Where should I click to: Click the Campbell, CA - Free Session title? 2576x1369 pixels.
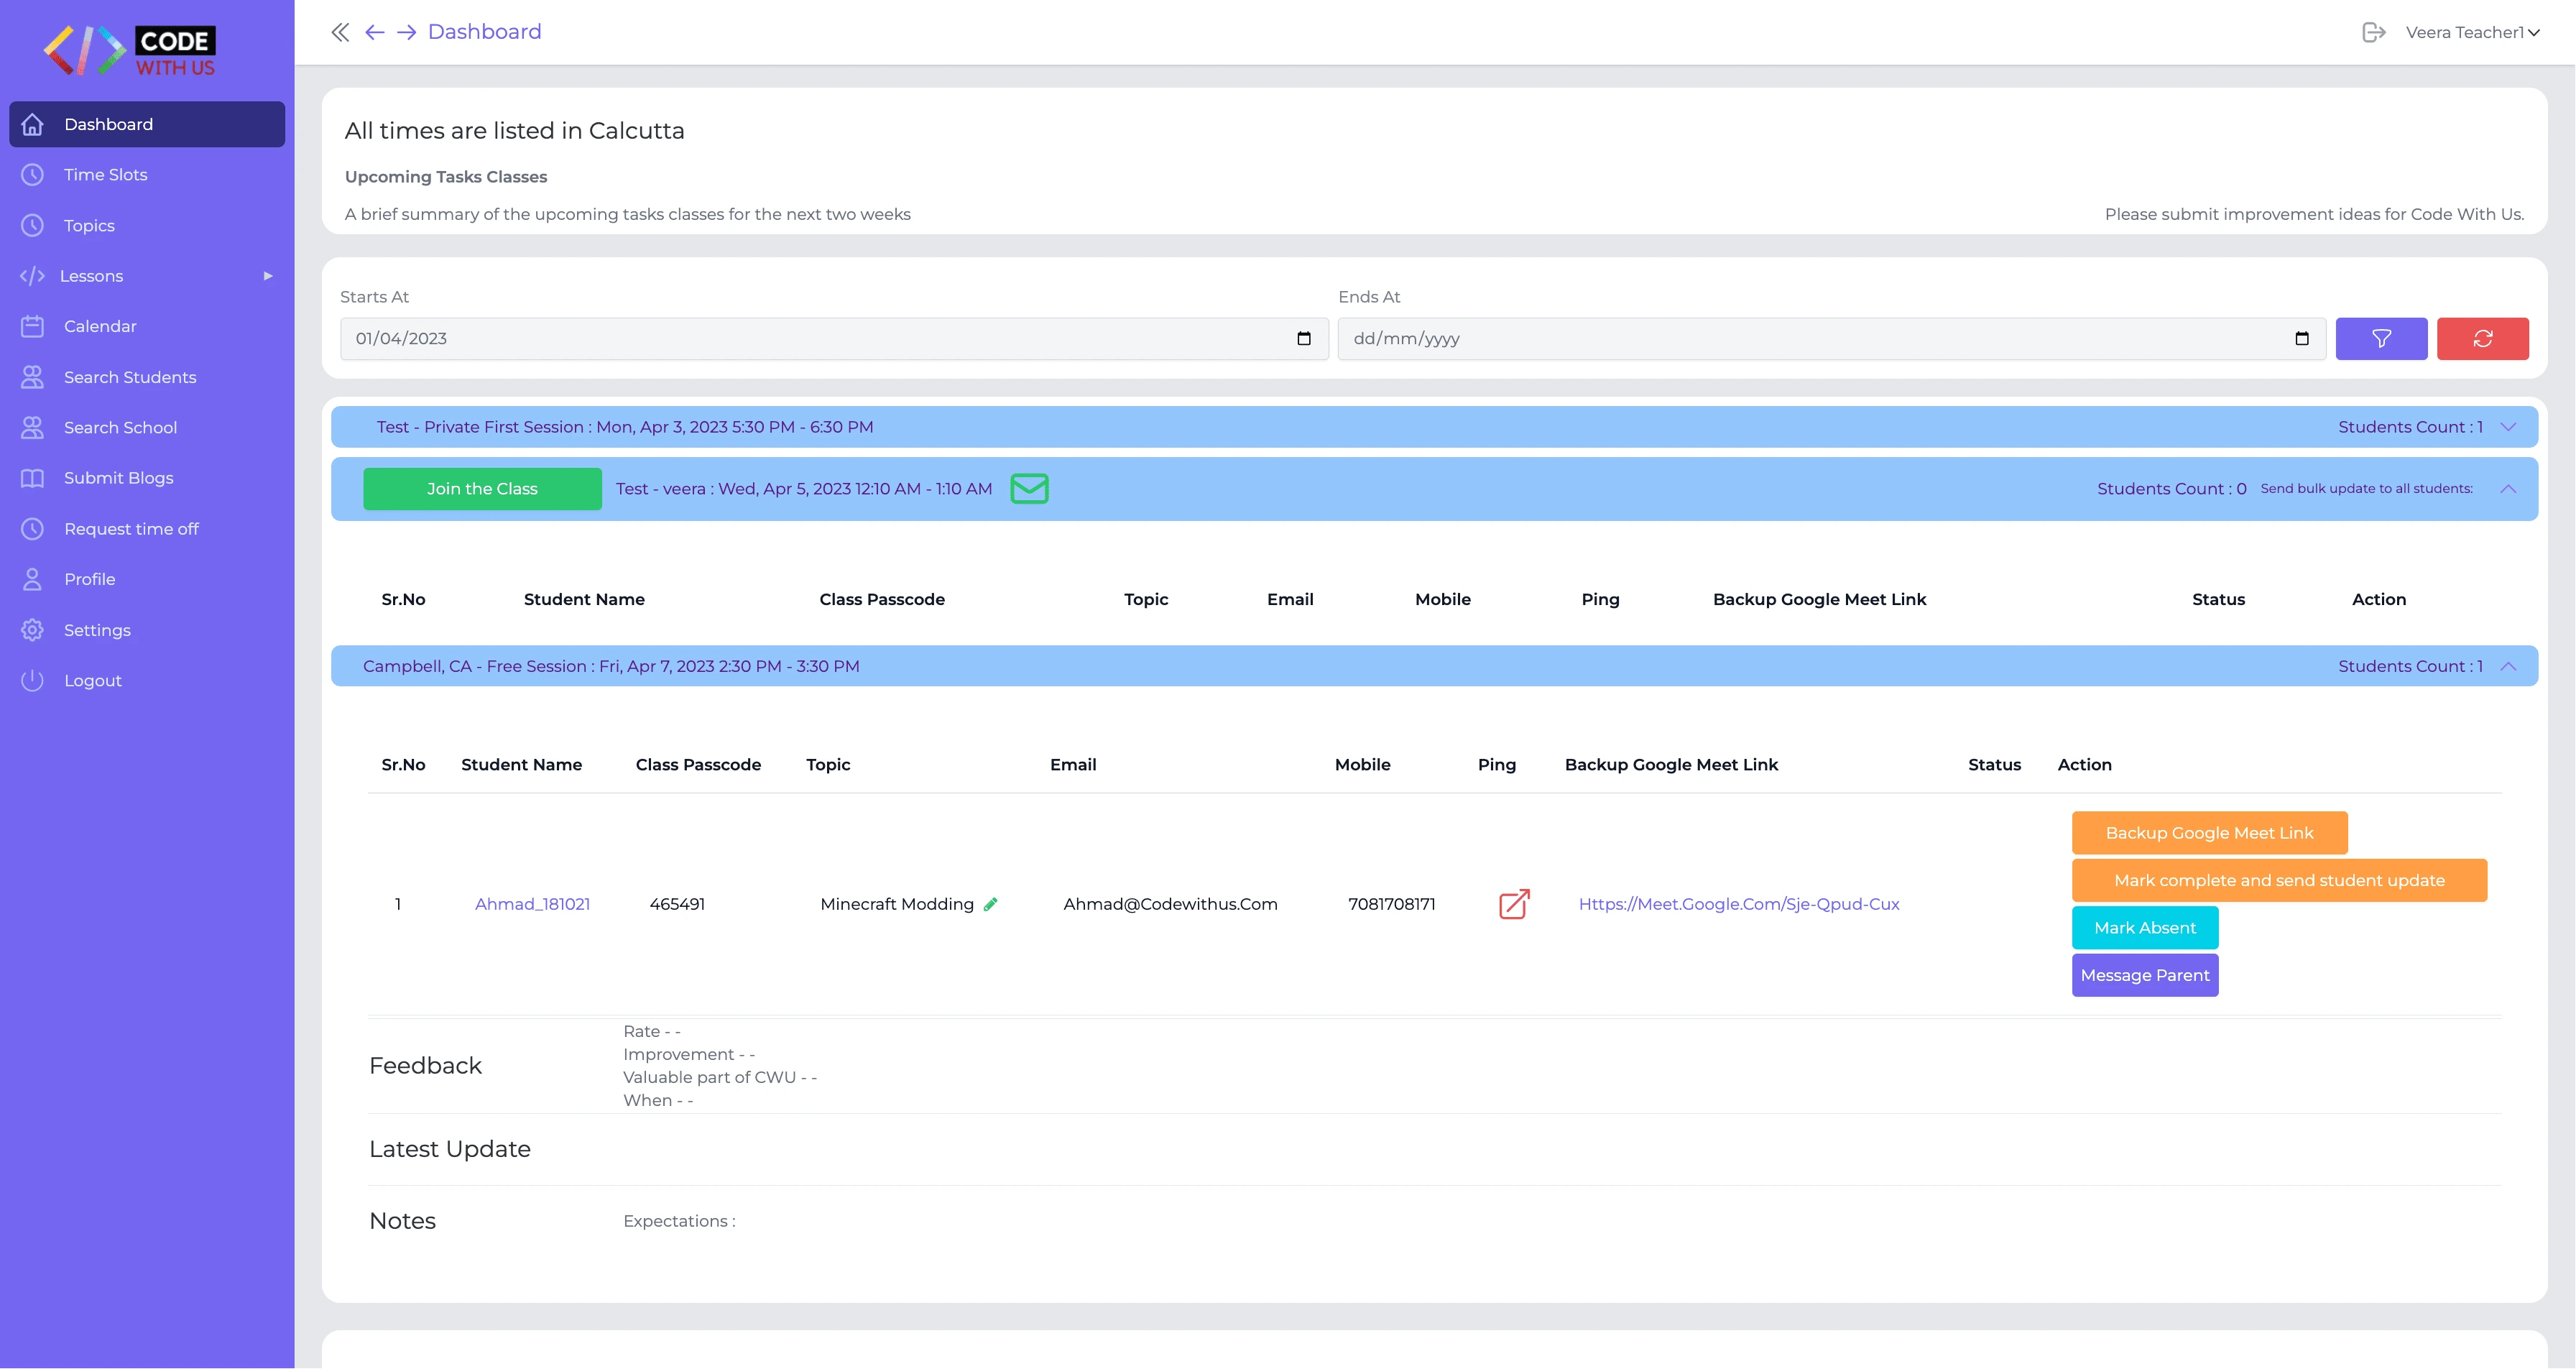[610, 666]
